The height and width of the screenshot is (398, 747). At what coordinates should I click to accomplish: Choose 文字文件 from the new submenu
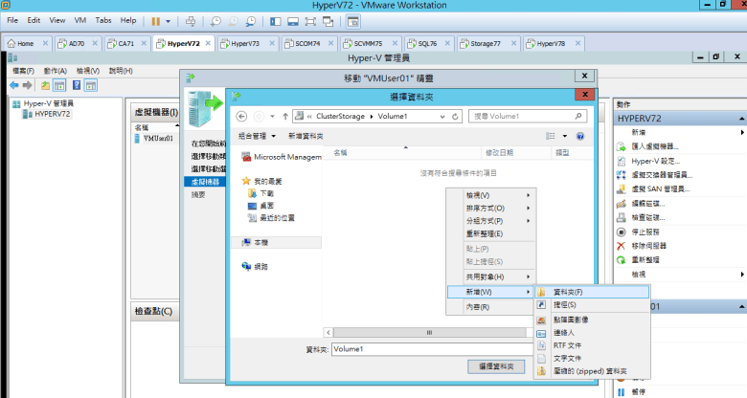pos(568,358)
